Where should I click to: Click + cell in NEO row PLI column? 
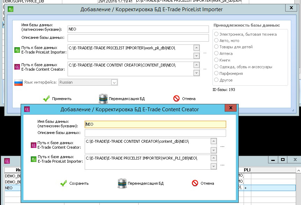point(247,188)
